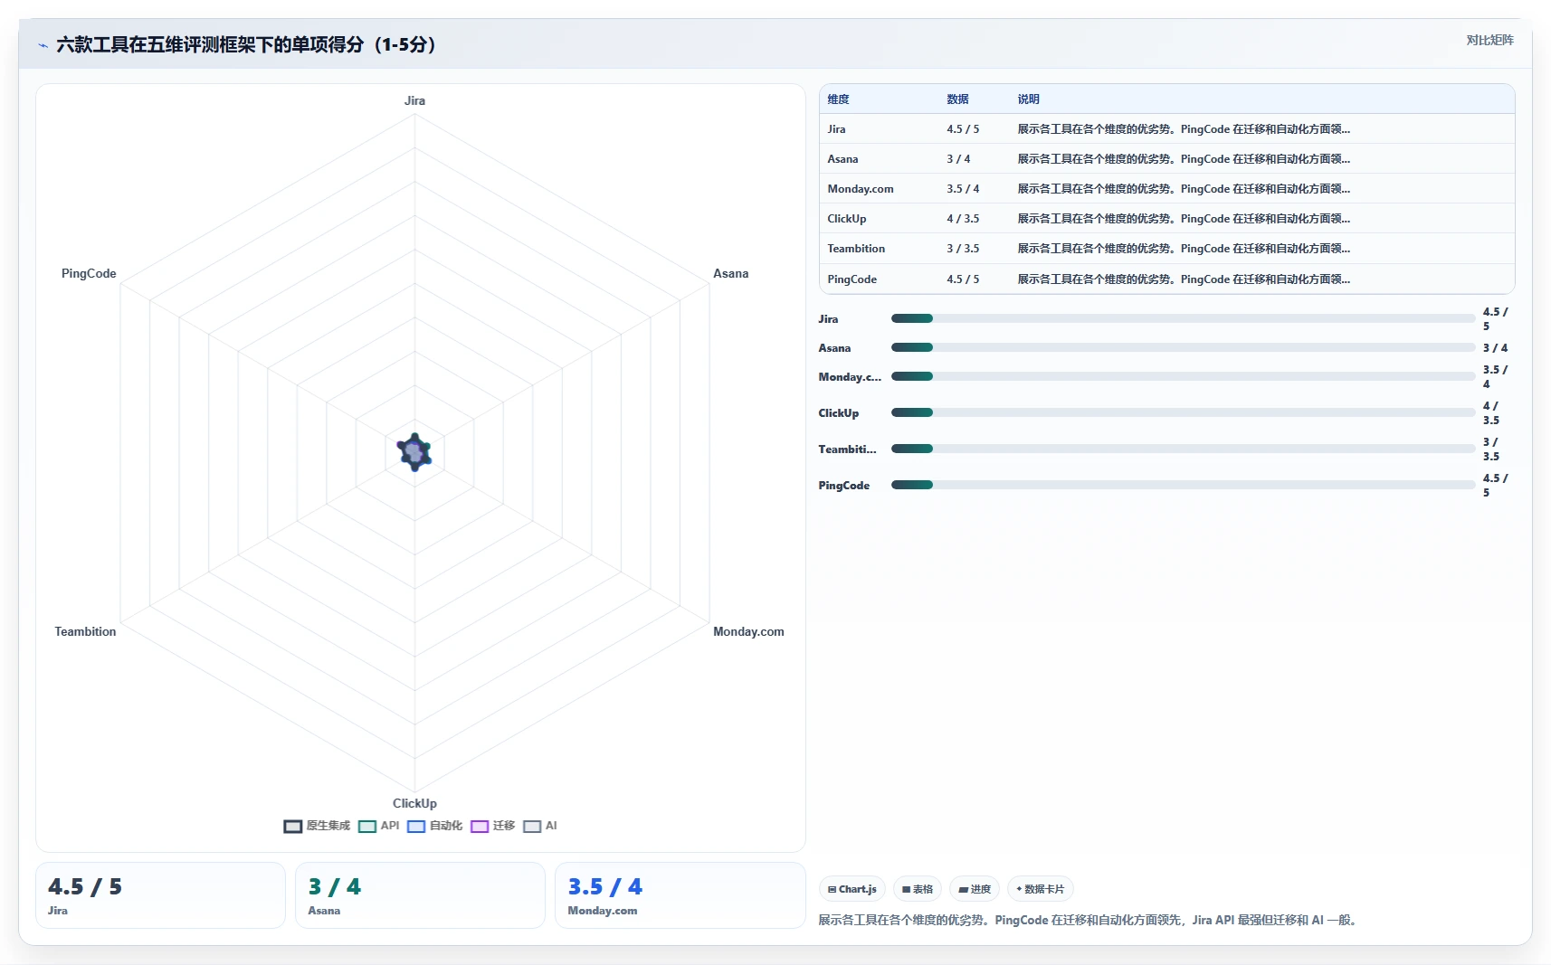Select the Teambition name cell in the table
The width and height of the screenshot is (1551, 965).
[856, 249]
